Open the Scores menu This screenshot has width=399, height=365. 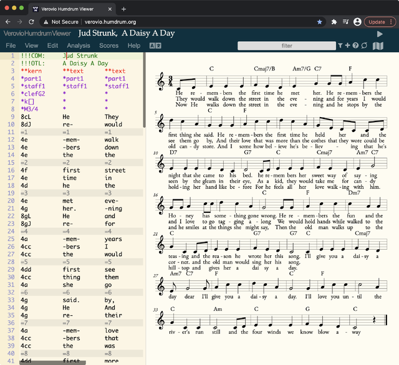(108, 45)
